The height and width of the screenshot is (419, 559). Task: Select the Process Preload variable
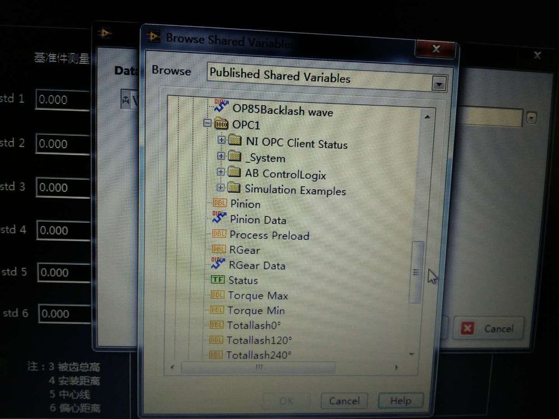point(270,235)
